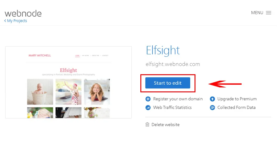Viewport: 277px width, 146px height.
Task: Click the list icon for form data
Action: pos(212,107)
